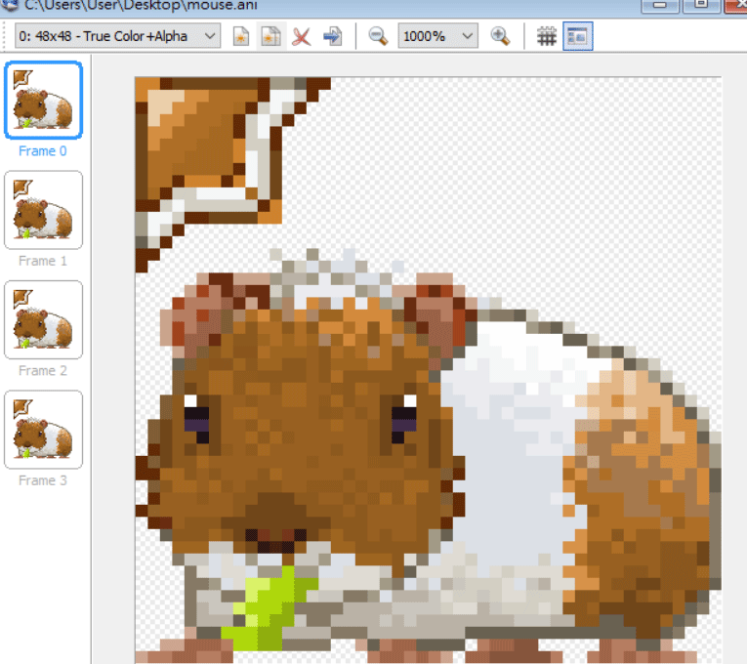Click the Frame 3 label text

(x=42, y=480)
